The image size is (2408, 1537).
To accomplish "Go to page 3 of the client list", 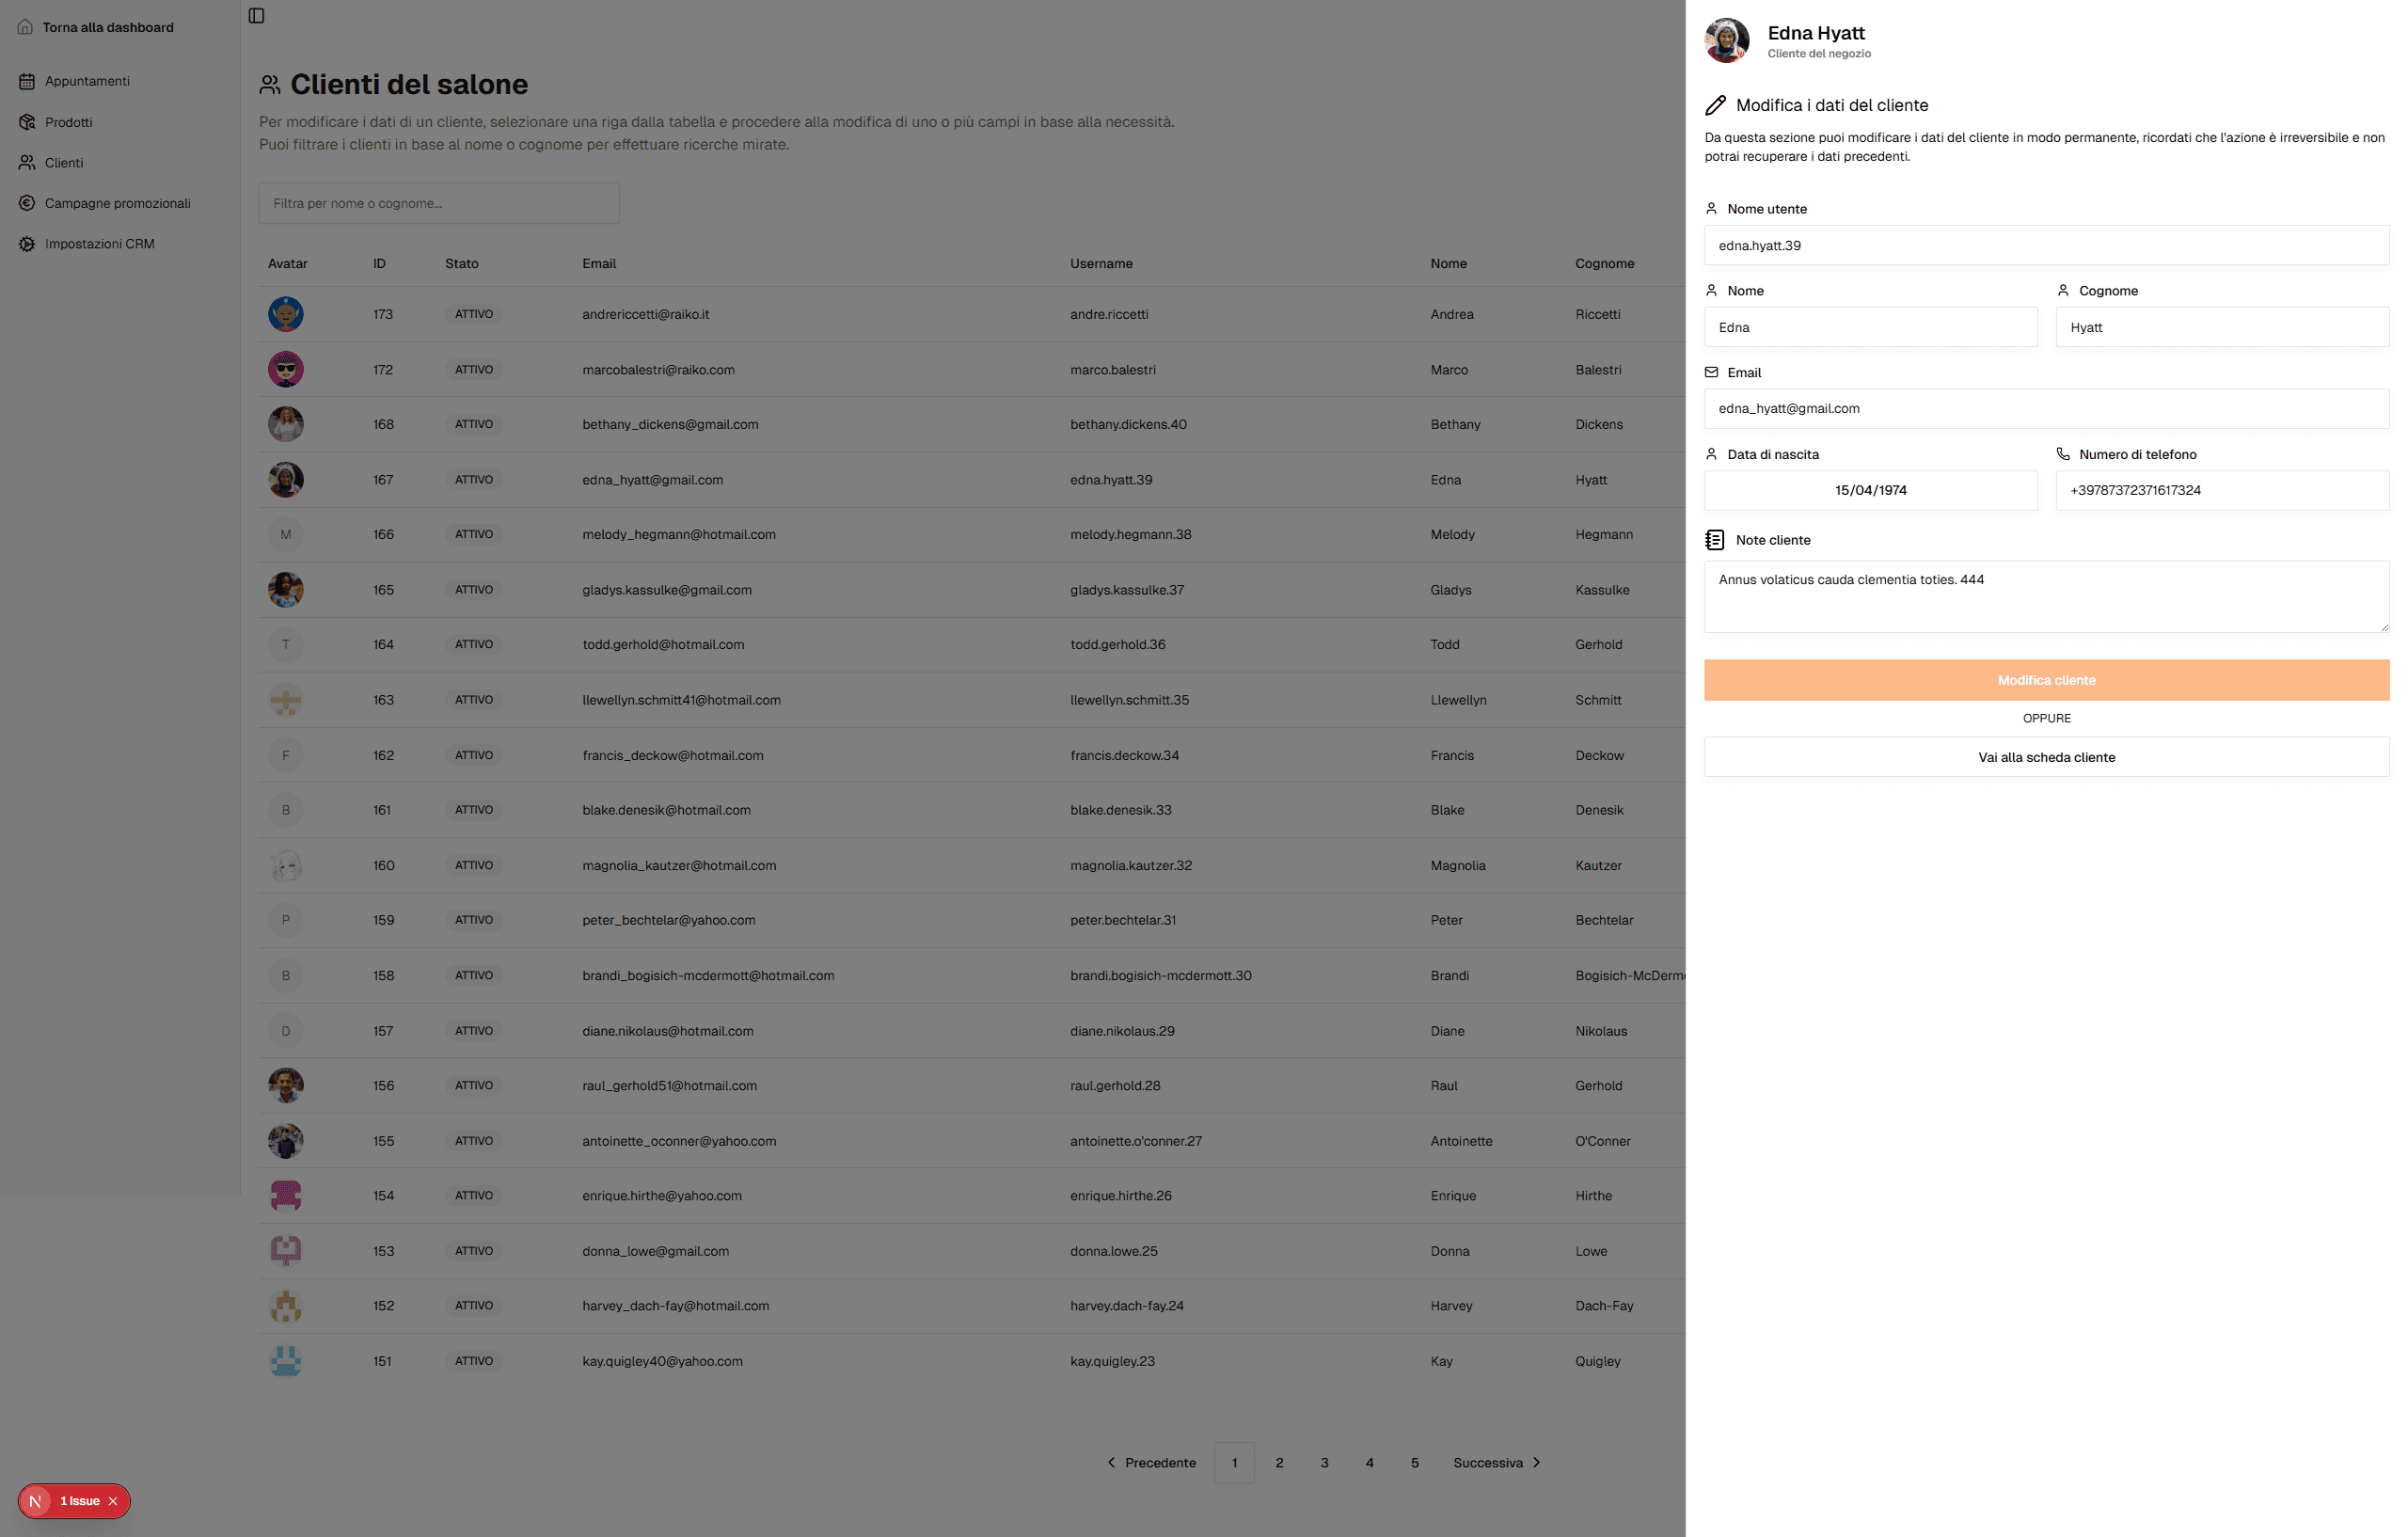I will (x=1324, y=1462).
